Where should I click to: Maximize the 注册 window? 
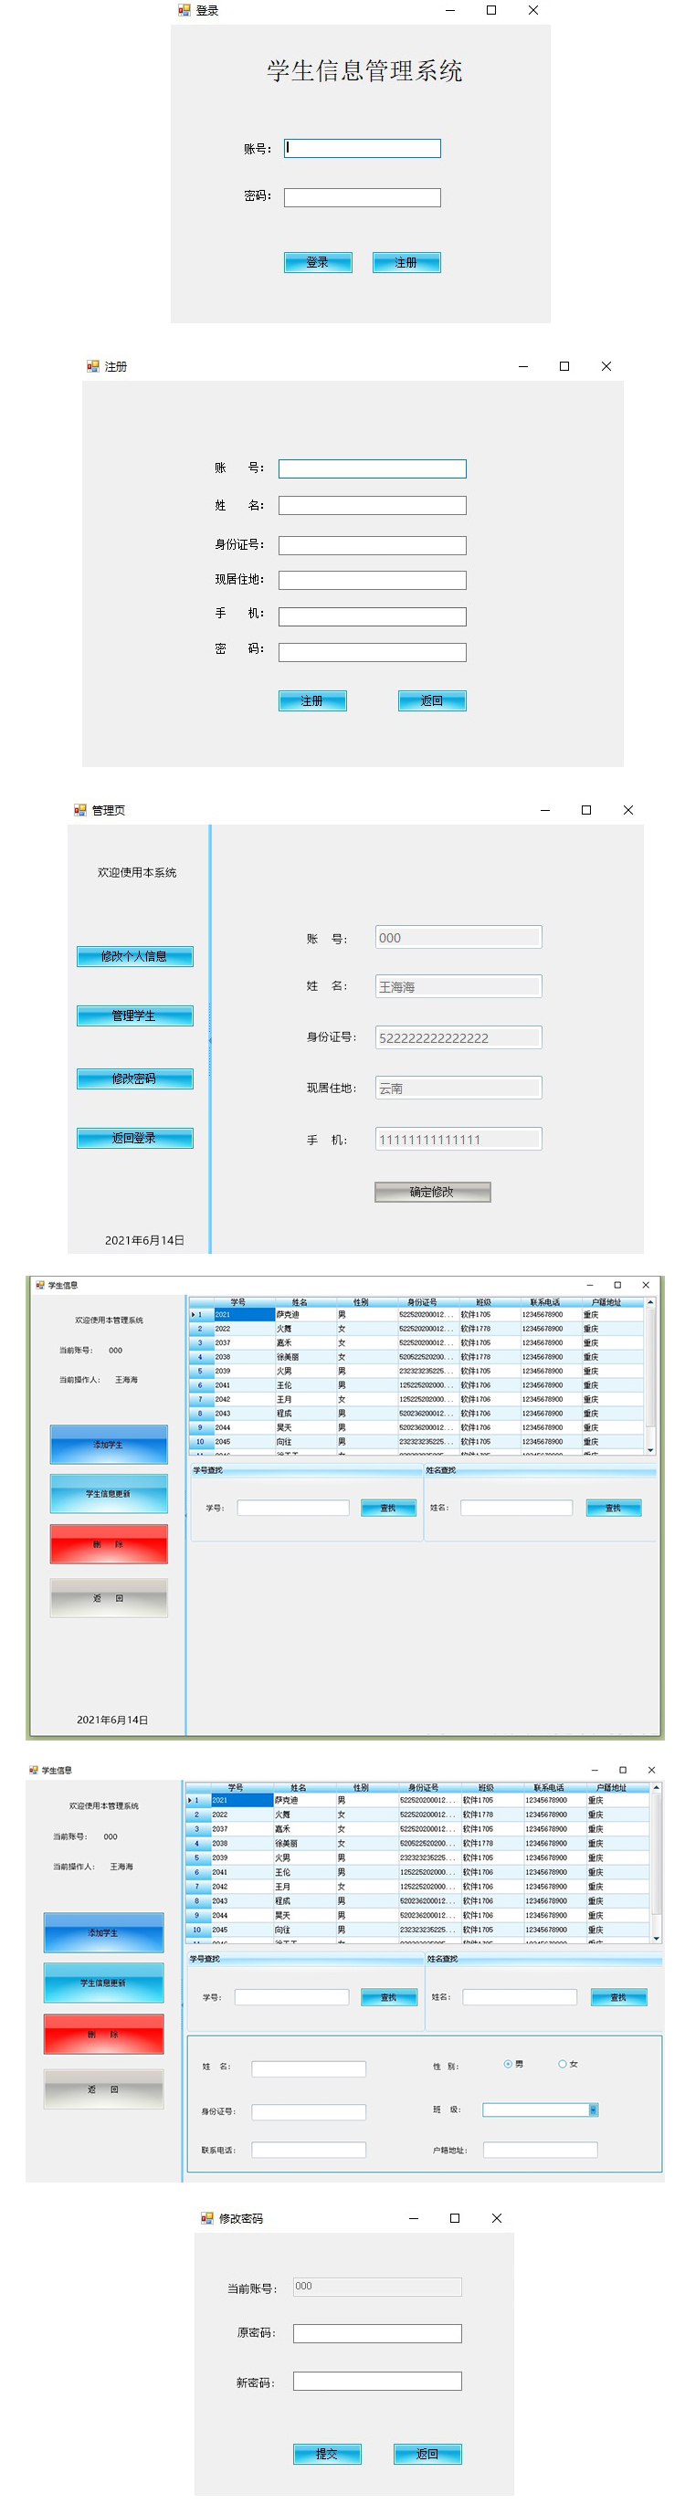564,366
